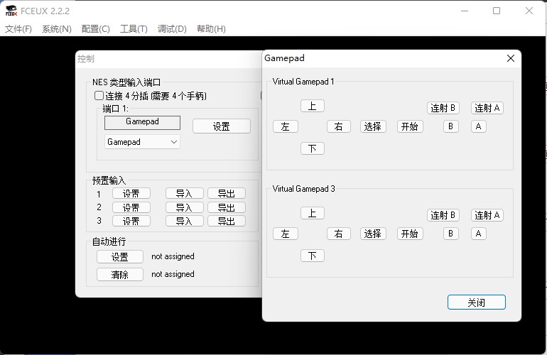Open the 系统(N) menu
This screenshot has height=355, width=547.
pos(57,29)
